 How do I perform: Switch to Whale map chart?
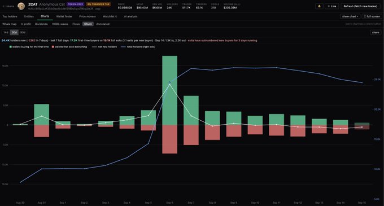(9, 24)
